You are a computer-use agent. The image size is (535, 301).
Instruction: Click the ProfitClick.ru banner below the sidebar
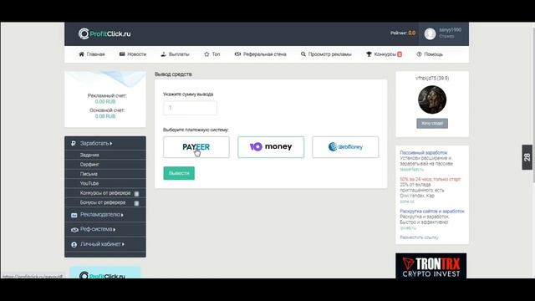105,273
